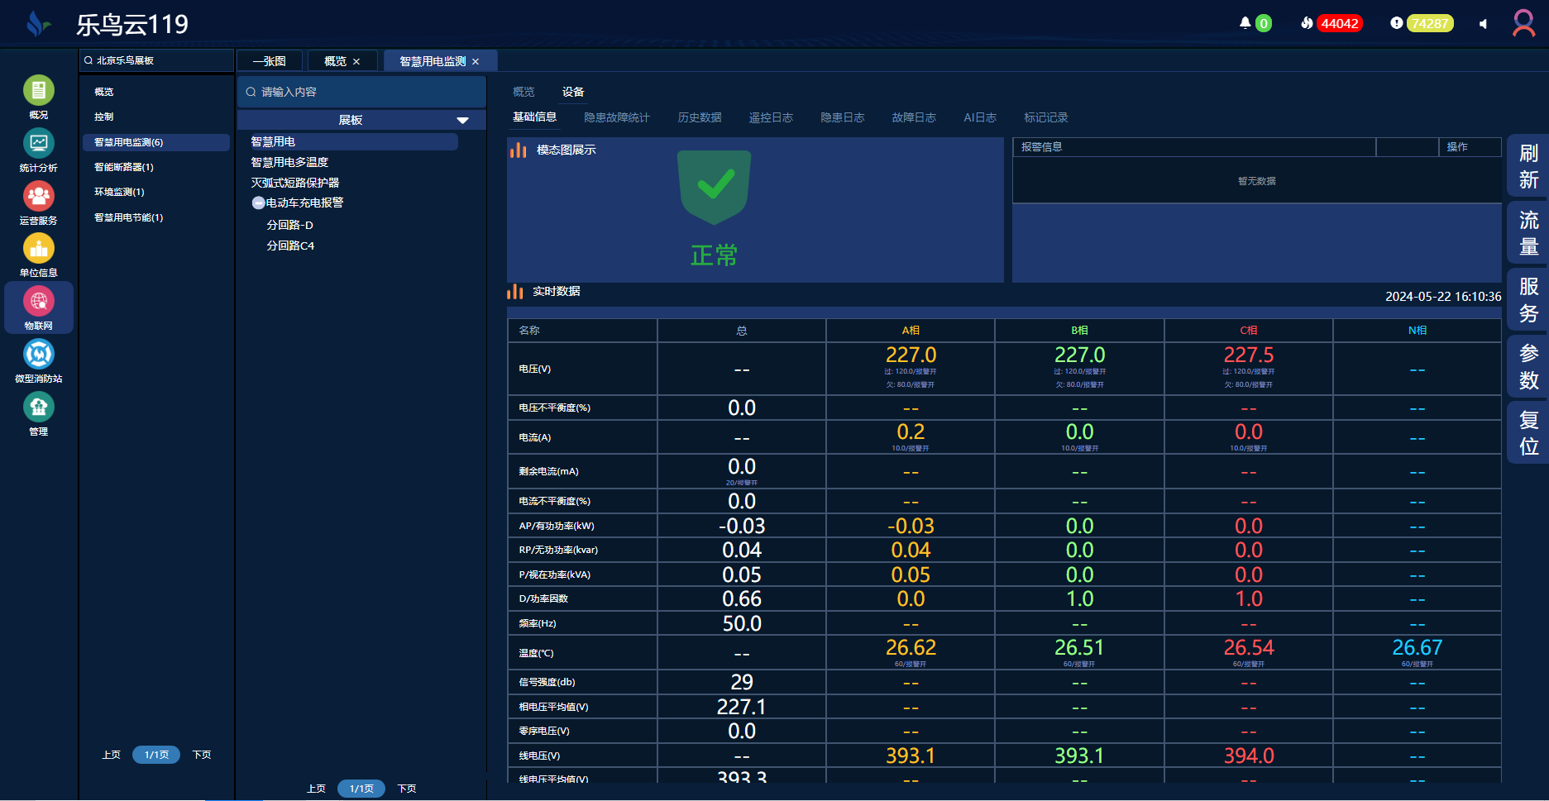Viewport: 1549px width, 801px height.
Task: Mute sound with the speaker icon
Action: (x=1483, y=24)
